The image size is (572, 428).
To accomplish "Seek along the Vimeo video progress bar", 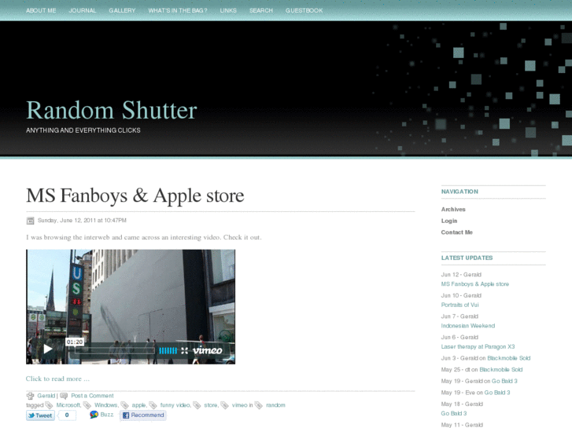I will coord(115,350).
